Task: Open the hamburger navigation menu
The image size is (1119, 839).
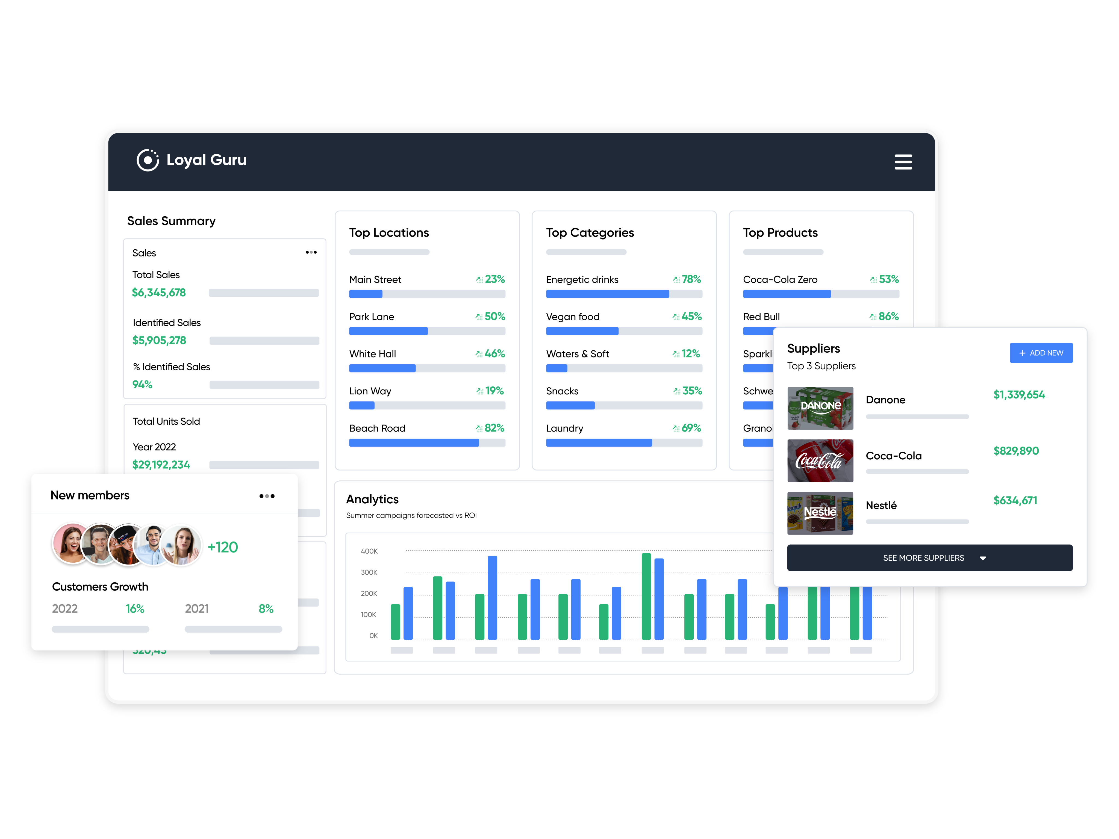Action: click(903, 162)
